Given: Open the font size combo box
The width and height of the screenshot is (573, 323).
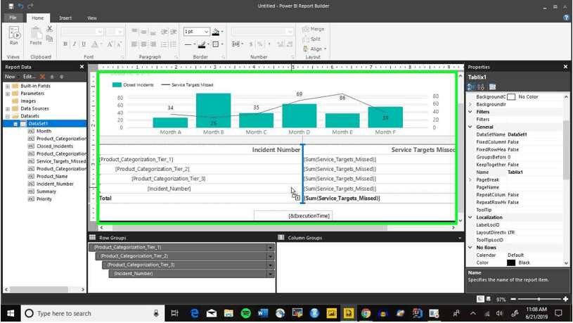Looking at the screenshot, I should pyautogui.click(x=115, y=32).
